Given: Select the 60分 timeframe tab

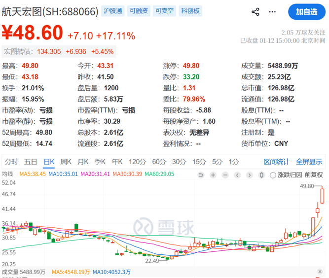Looking at the screenshot, I should click(159, 162).
